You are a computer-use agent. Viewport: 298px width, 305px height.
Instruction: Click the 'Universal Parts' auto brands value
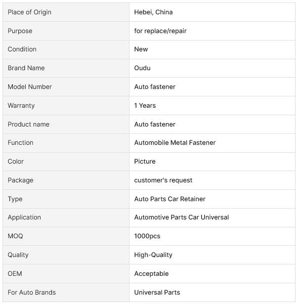pos(157,292)
